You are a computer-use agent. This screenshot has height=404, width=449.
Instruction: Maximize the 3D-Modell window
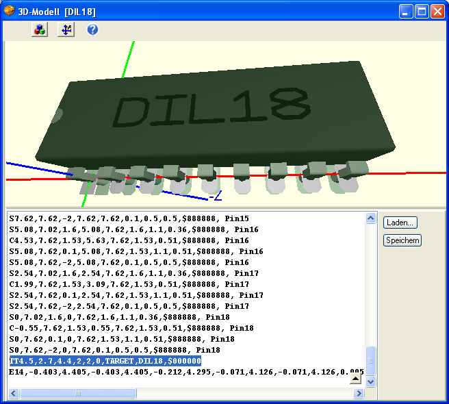pyautogui.click(x=422, y=11)
